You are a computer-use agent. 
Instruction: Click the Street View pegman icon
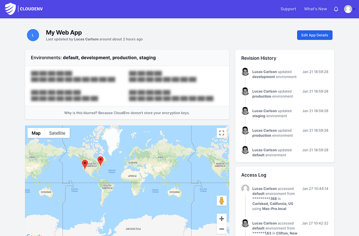pos(221,201)
